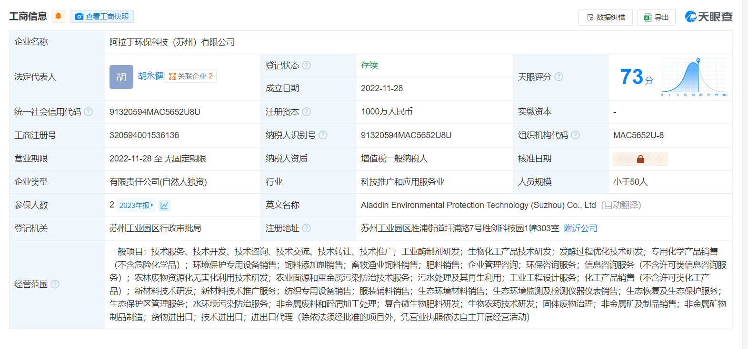
Task: Click help icon next to 注册资本
Action: [307, 112]
